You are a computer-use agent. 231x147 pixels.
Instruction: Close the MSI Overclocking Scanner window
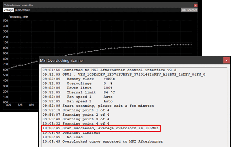click(x=227, y=60)
